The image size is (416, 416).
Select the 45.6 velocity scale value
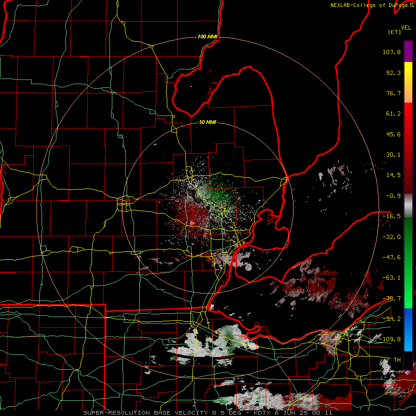(x=393, y=134)
